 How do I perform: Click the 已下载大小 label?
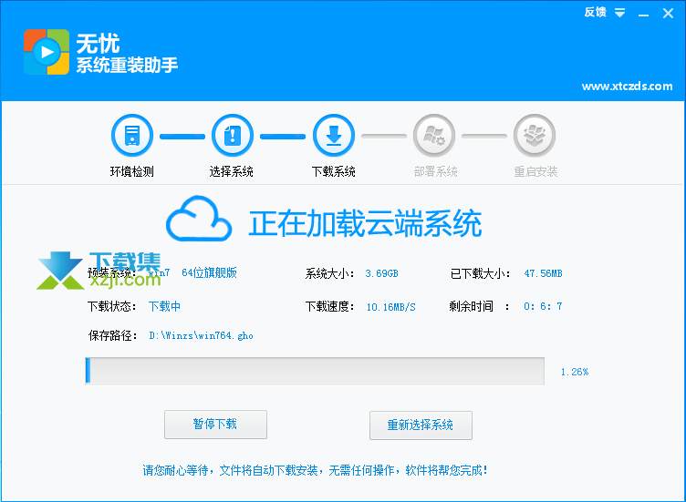click(x=480, y=273)
